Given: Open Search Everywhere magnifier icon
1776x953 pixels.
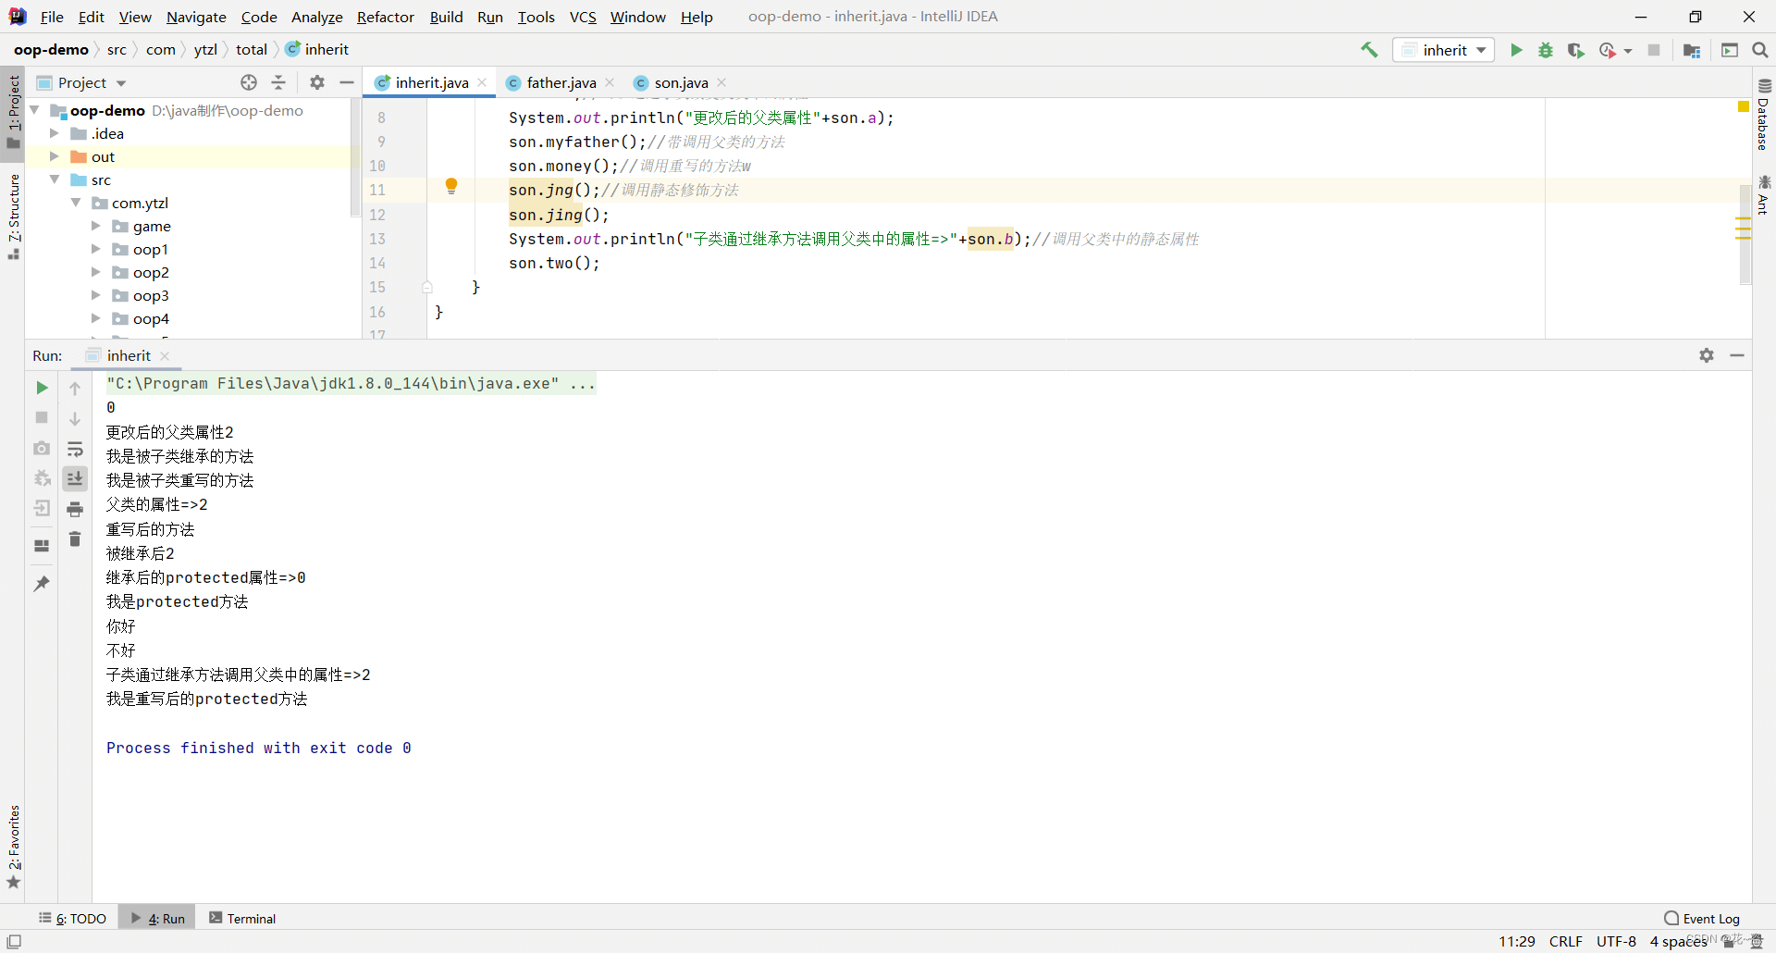Looking at the screenshot, I should 1759,50.
